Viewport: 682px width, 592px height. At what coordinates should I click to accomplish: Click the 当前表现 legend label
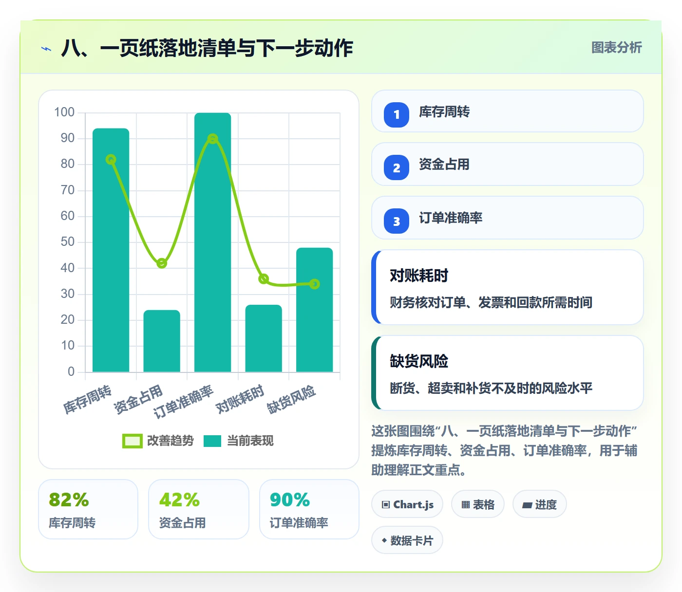(250, 441)
